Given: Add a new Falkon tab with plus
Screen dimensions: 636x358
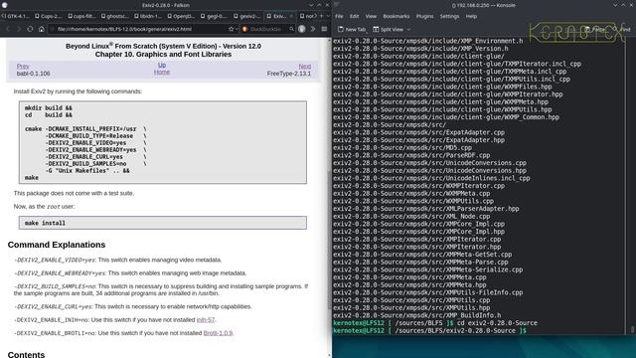Looking at the screenshot, I should coord(321,16).
